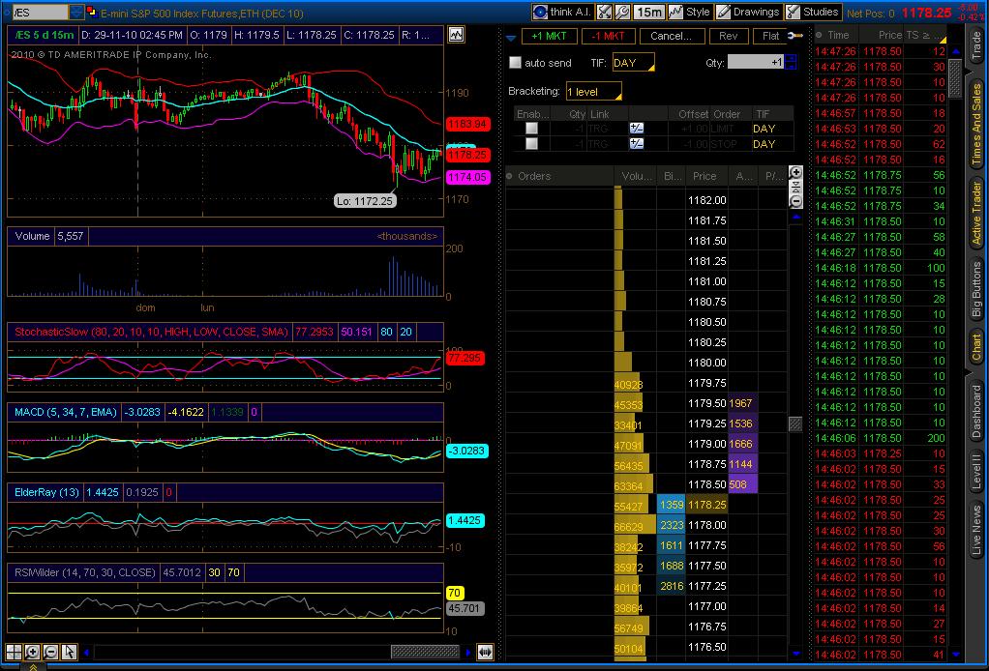Zoom in on the chart
This screenshot has height=671, width=989.
click(x=32, y=652)
